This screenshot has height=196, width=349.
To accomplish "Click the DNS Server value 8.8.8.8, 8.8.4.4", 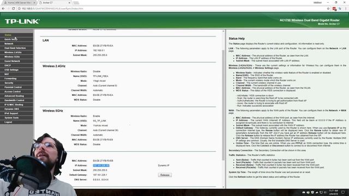I will (100, 180).
